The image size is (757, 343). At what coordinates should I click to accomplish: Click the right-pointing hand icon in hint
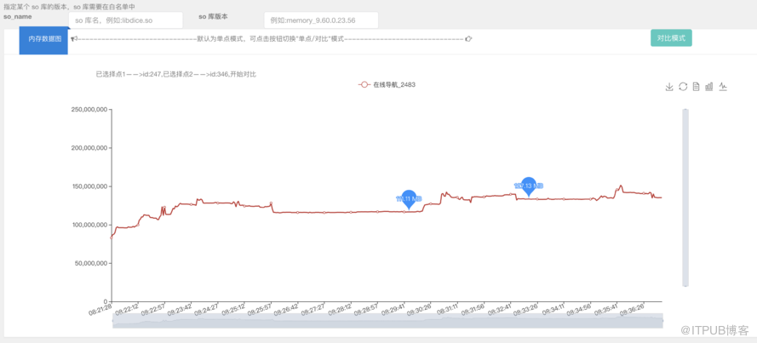coord(468,39)
